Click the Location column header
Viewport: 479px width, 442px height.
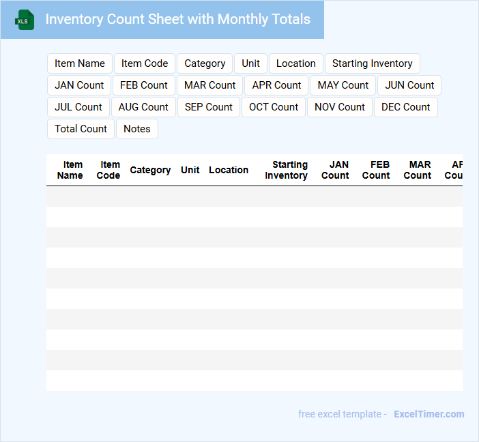[x=229, y=170]
